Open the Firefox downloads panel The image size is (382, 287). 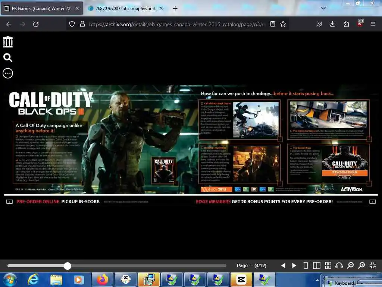click(x=332, y=24)
